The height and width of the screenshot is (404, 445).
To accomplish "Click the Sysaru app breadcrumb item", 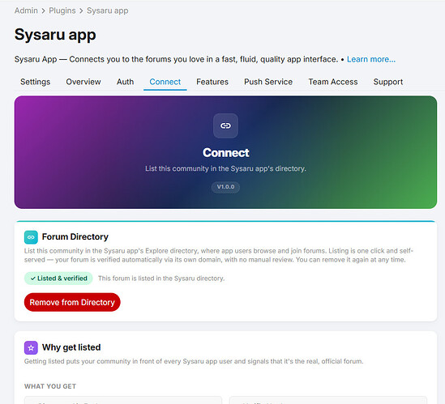I will [108, 11].
